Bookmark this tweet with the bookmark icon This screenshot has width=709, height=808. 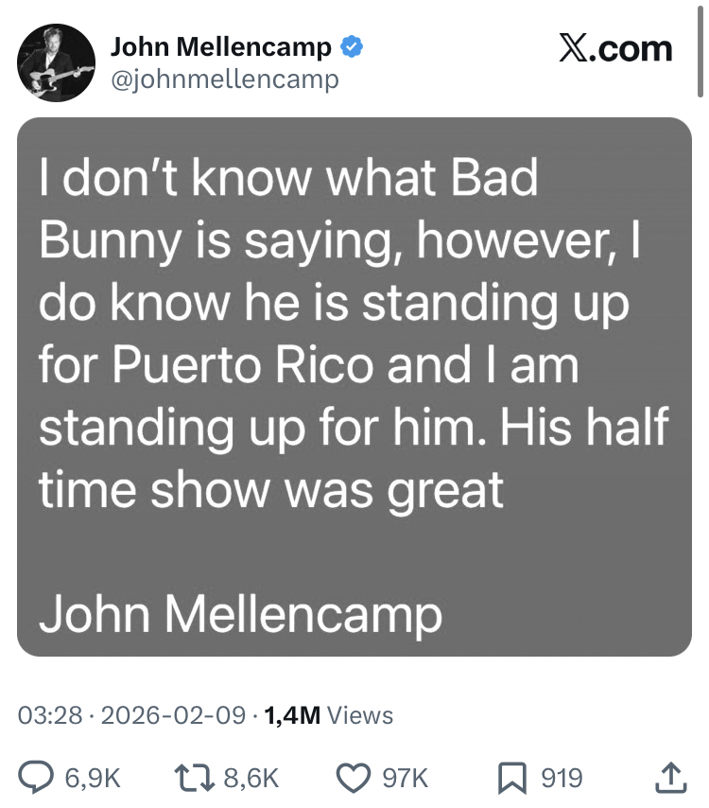click(x=510, y=778)
